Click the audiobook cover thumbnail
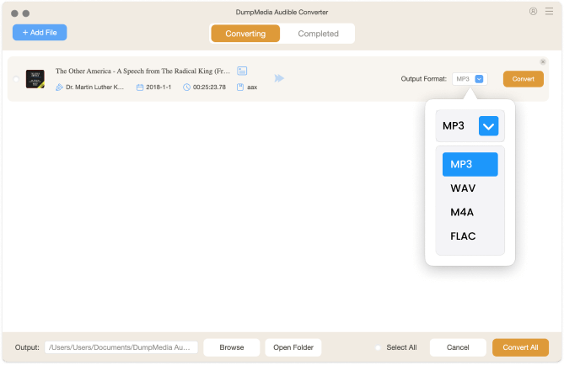 click(35, 79)
